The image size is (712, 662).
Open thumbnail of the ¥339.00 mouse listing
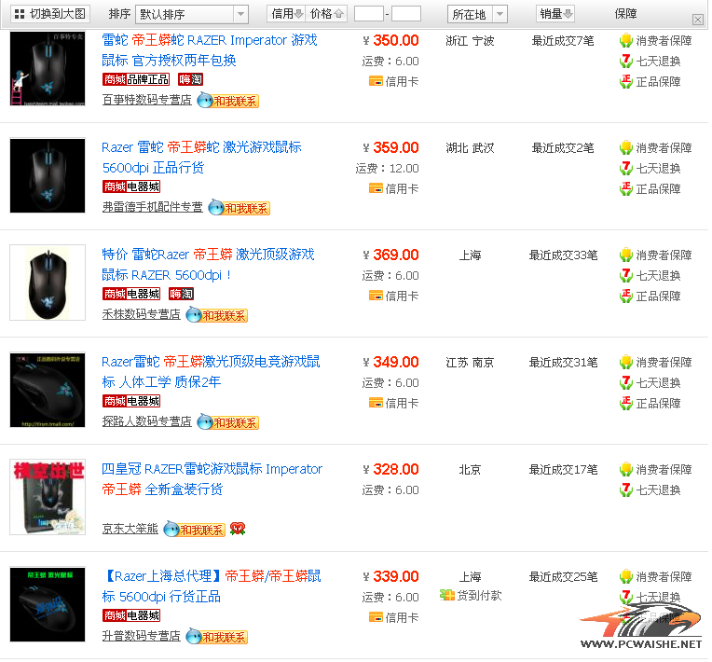(x=48, y=604)
